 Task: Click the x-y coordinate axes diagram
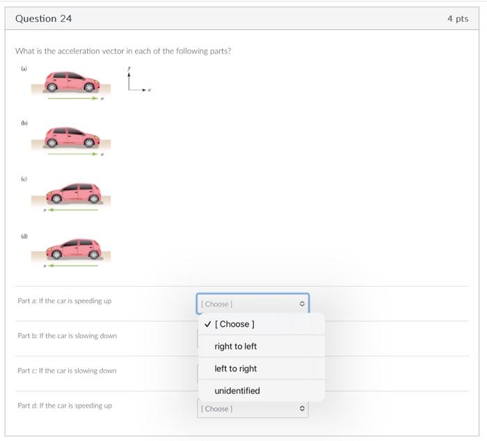[139, 79]
